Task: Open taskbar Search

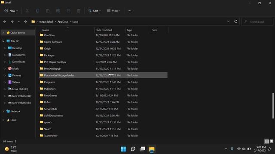Action: coord(133,149)
